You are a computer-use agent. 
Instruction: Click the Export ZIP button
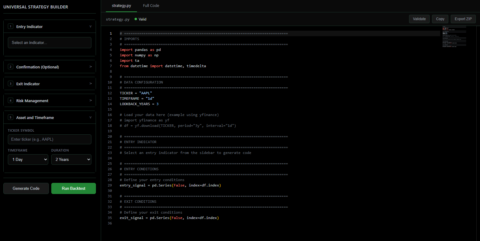[463, 19]
